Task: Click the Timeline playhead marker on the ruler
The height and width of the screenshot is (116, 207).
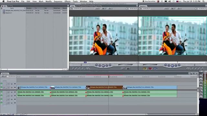Action: (109, 76)
